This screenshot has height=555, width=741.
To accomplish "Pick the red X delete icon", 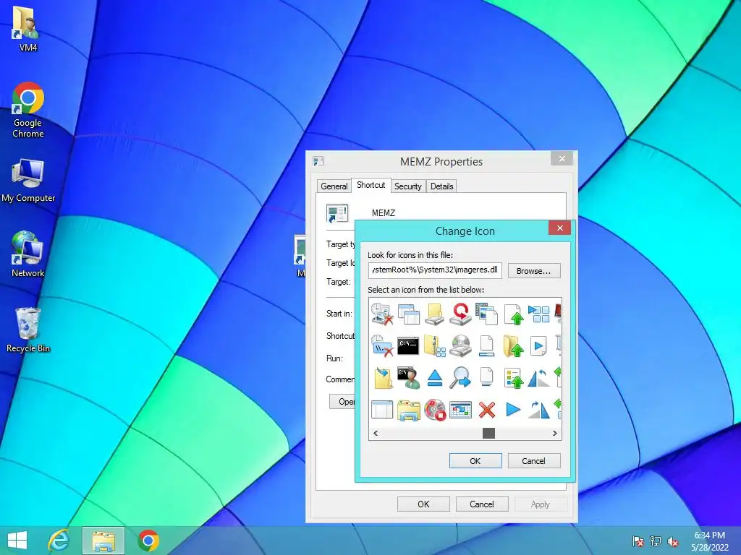I will point(486,410).
